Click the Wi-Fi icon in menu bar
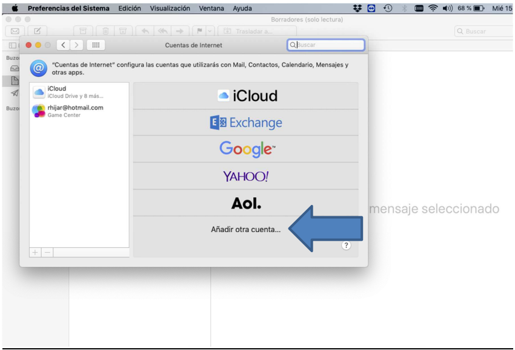Viewport: 515px width, 350px height. 434,8
